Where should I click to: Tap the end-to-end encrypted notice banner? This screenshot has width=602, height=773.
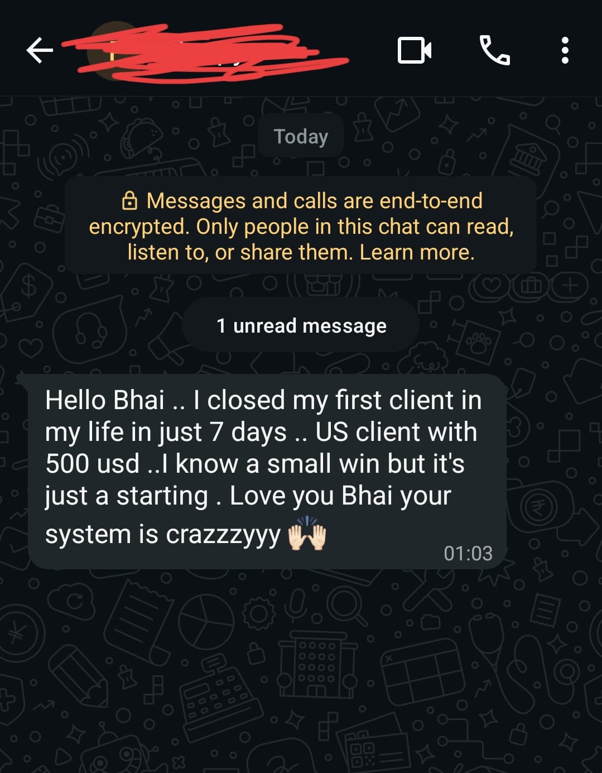click(301, 225)
